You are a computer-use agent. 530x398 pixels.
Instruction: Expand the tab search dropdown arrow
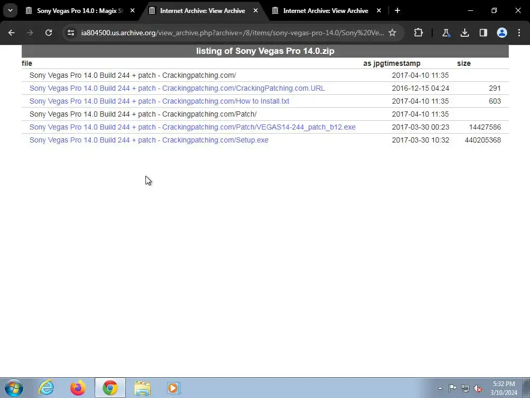pyautogui.click(x=10, y=10)
